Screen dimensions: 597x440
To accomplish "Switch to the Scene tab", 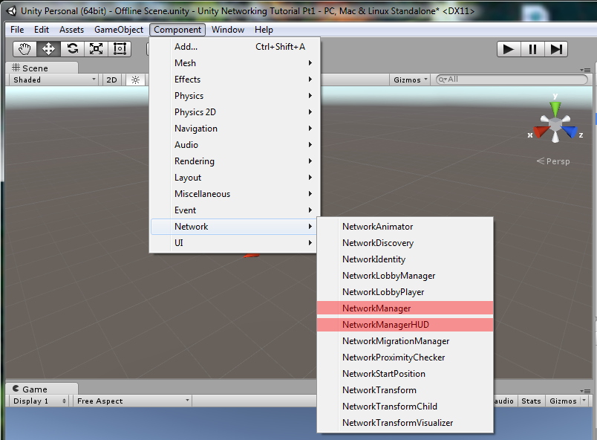I will click(x=42, y=68).
